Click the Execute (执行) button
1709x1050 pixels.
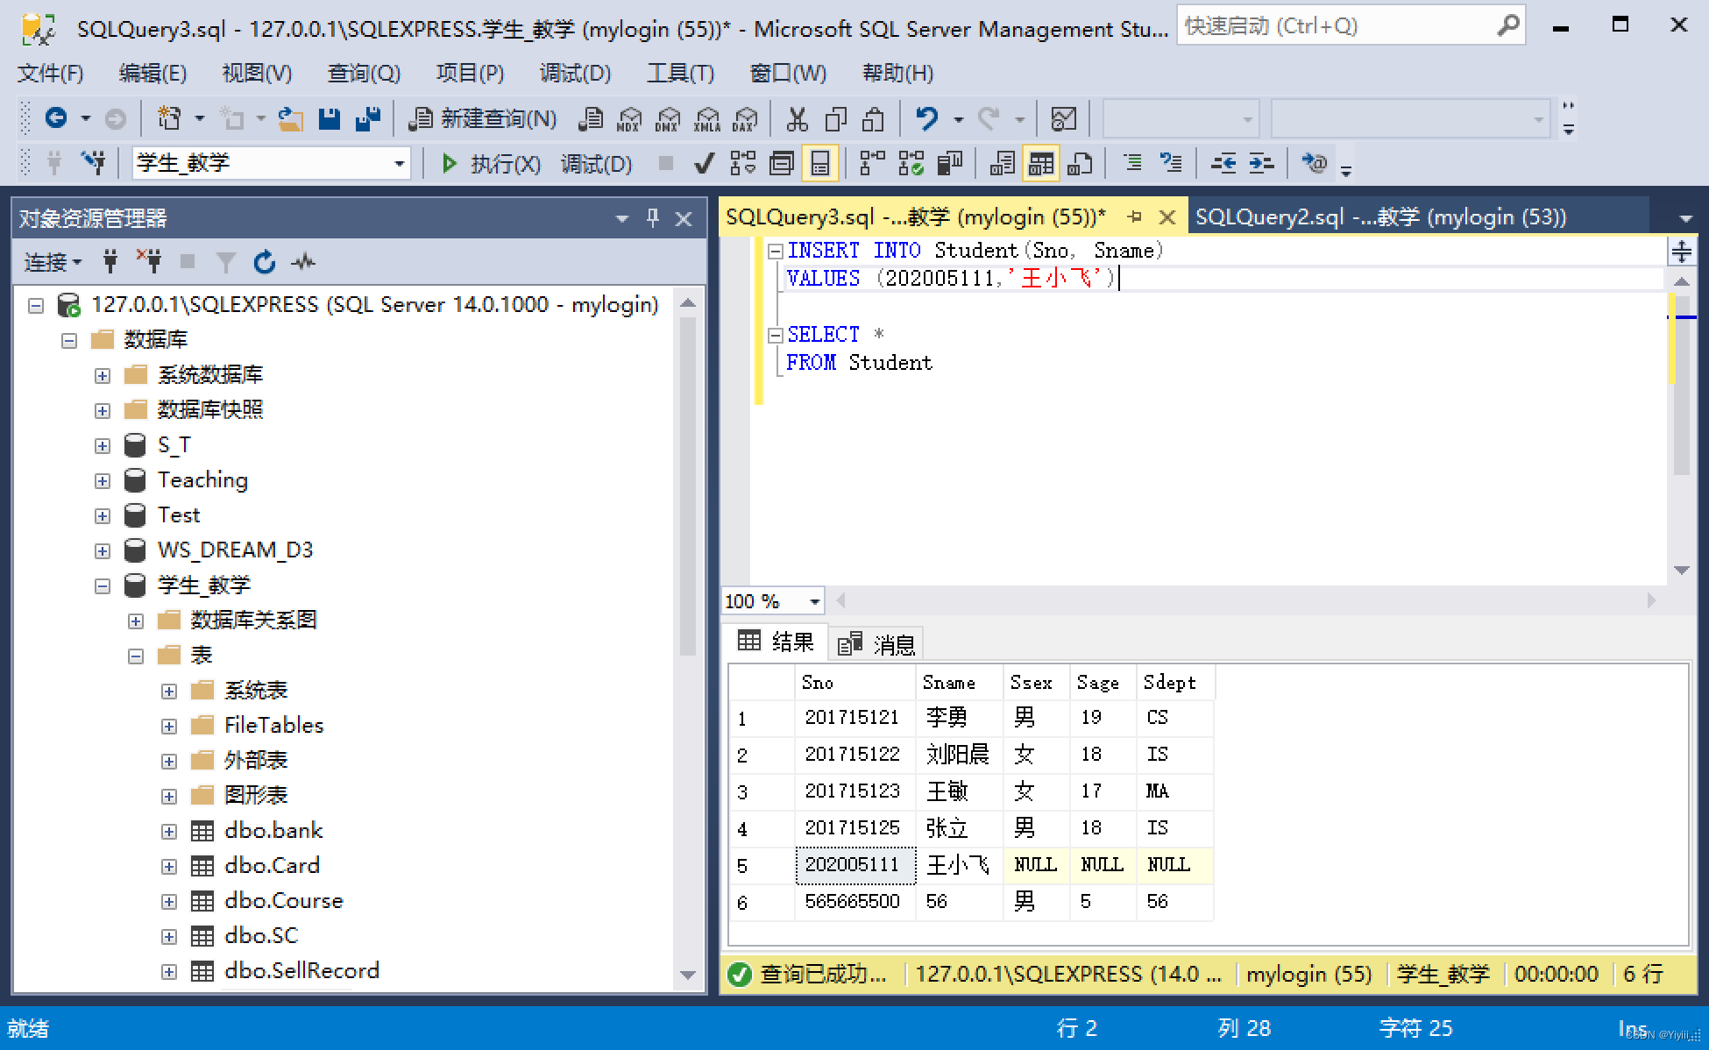pos(492,164)
